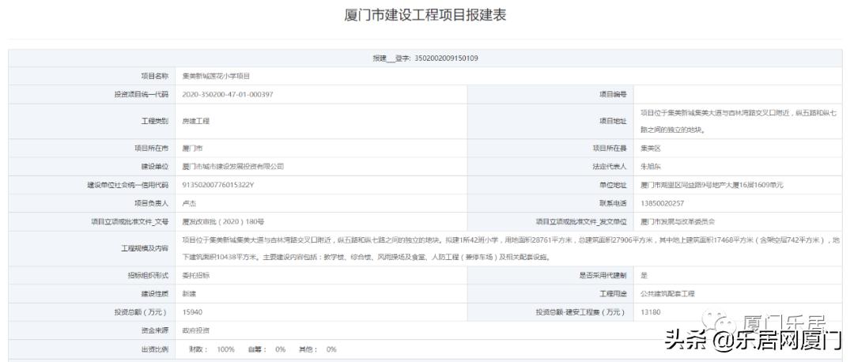
Task: Click the credit code 91350200776015322Y
Action: [218, 185]
